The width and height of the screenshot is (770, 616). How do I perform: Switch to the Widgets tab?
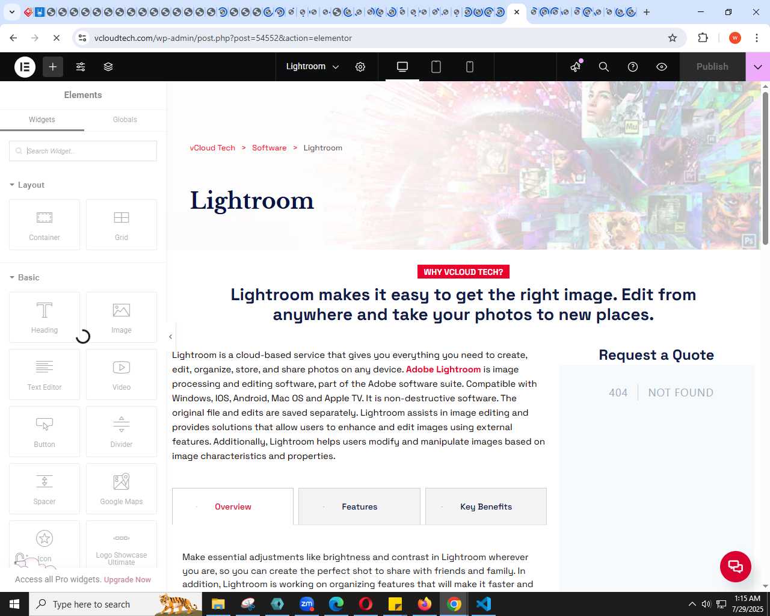click(42, 120)
